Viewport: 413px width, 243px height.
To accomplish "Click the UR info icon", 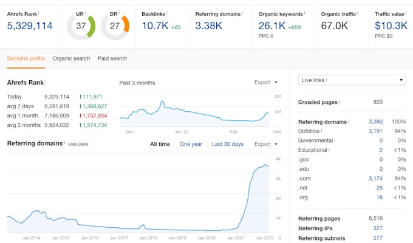I will (x=85, y=12).
